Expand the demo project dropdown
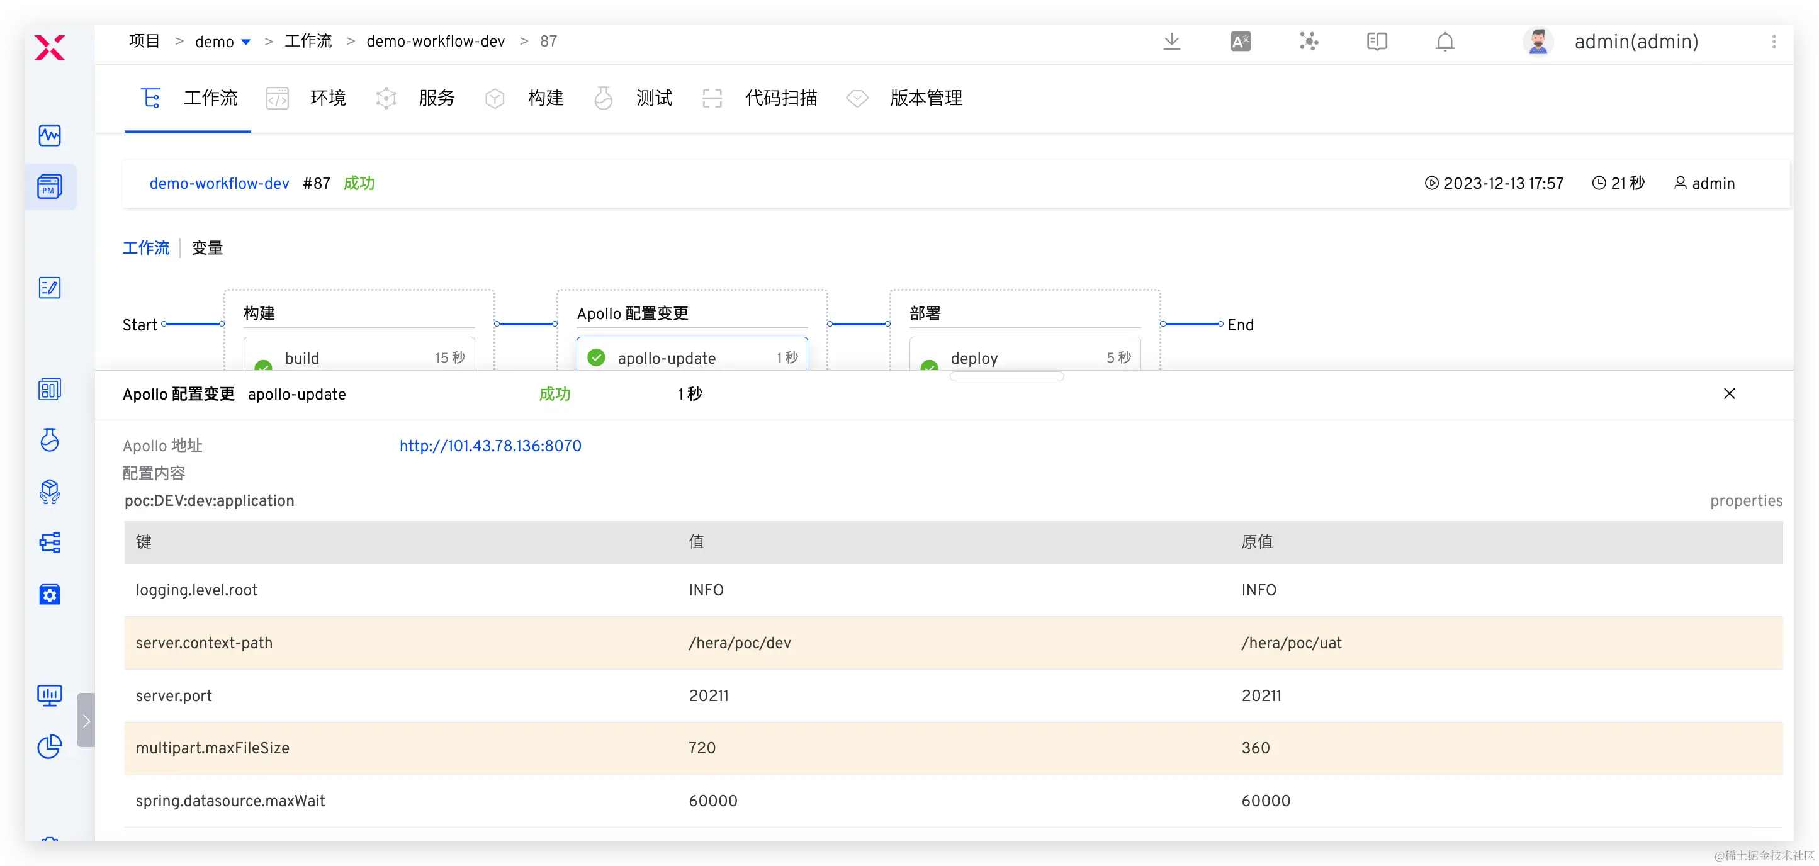1819x866 pixels. 245,42
